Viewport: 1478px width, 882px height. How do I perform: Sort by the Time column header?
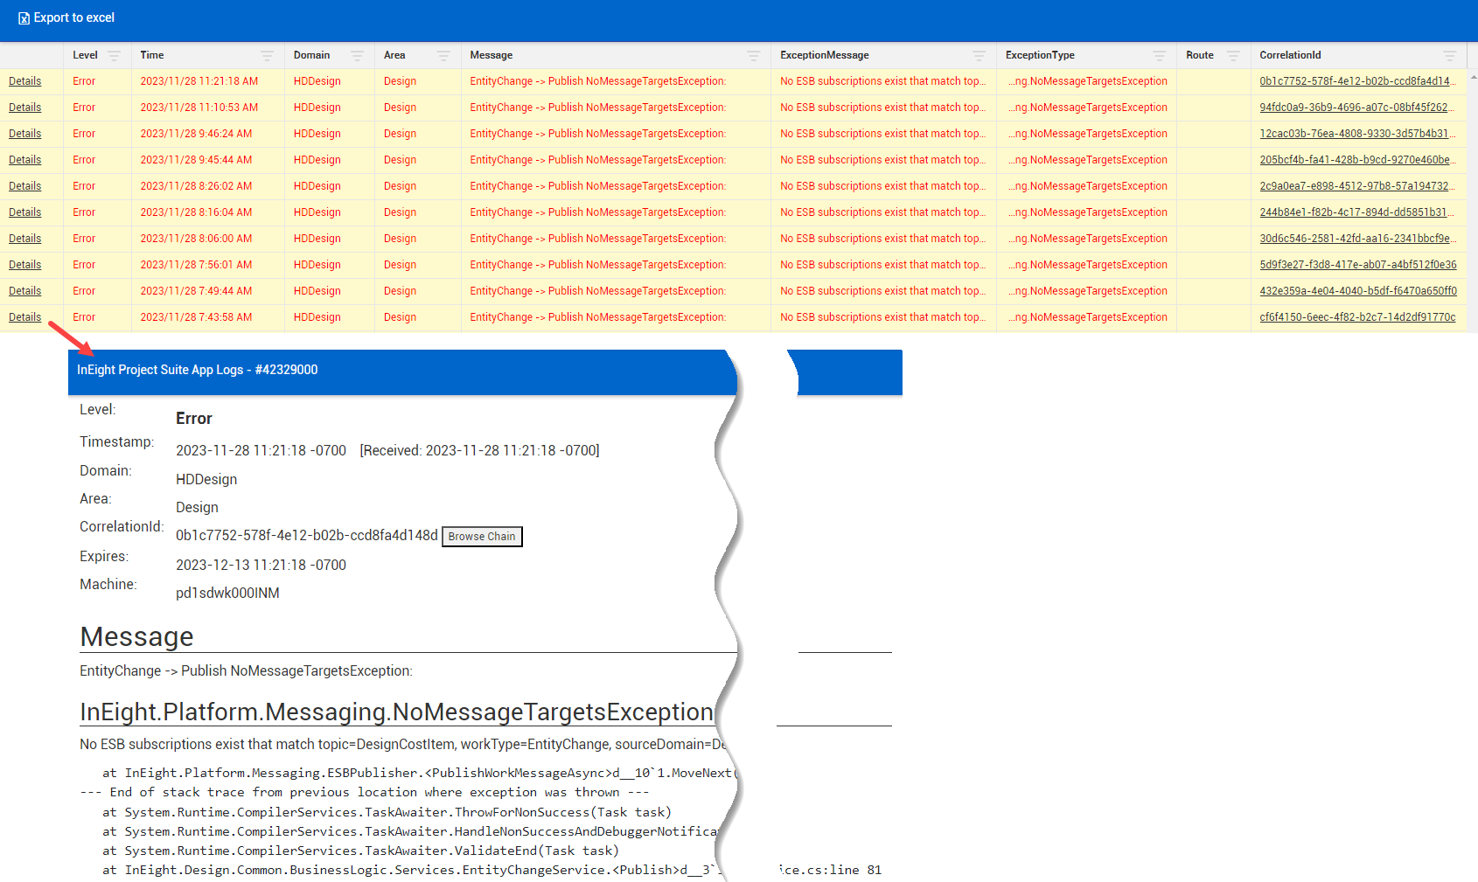click(x=152, y=55)
